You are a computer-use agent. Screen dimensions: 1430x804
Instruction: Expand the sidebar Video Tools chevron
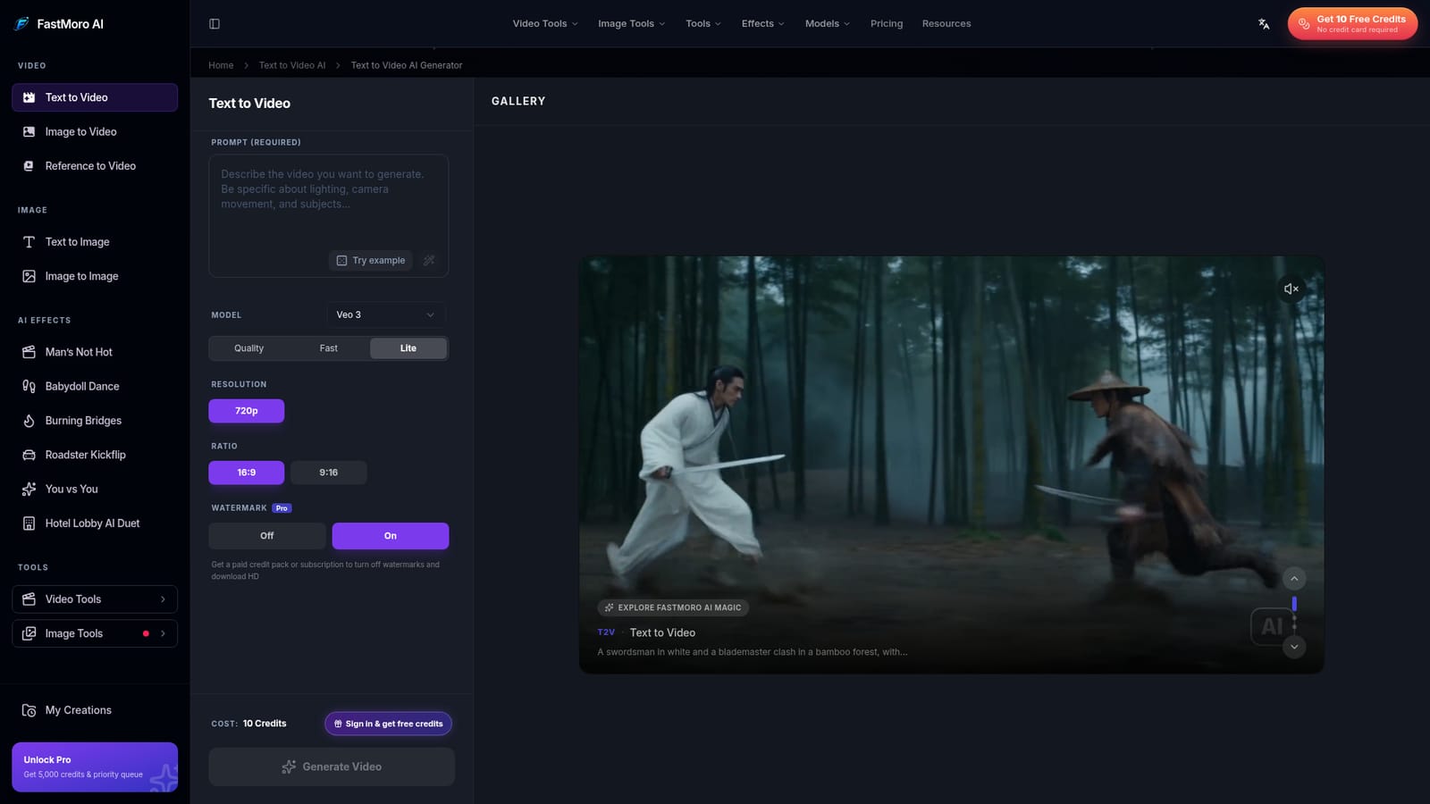pos(163,599)
